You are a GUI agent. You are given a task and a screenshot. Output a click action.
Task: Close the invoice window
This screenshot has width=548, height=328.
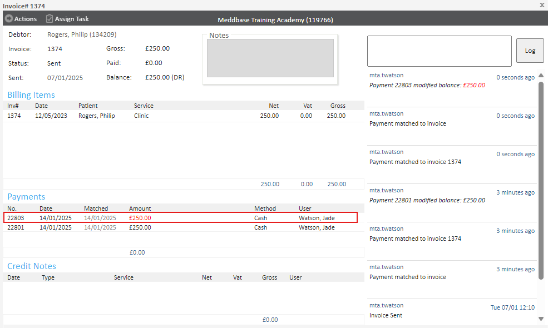(542, 5)
